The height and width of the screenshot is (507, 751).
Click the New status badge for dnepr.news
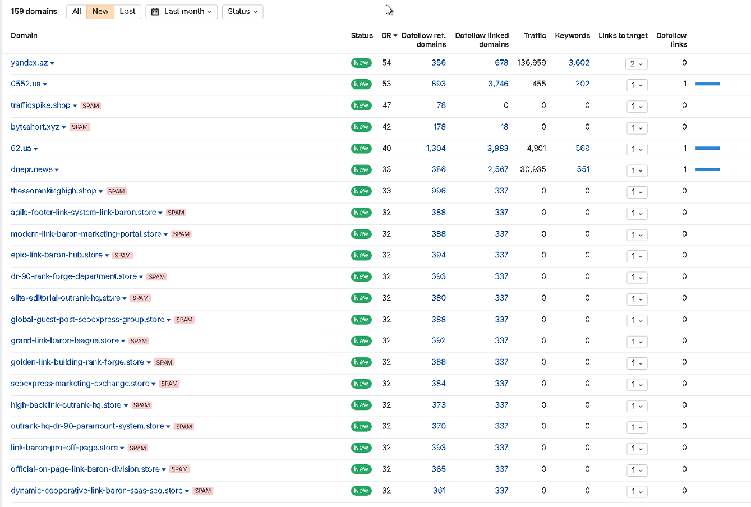point(361,169)
